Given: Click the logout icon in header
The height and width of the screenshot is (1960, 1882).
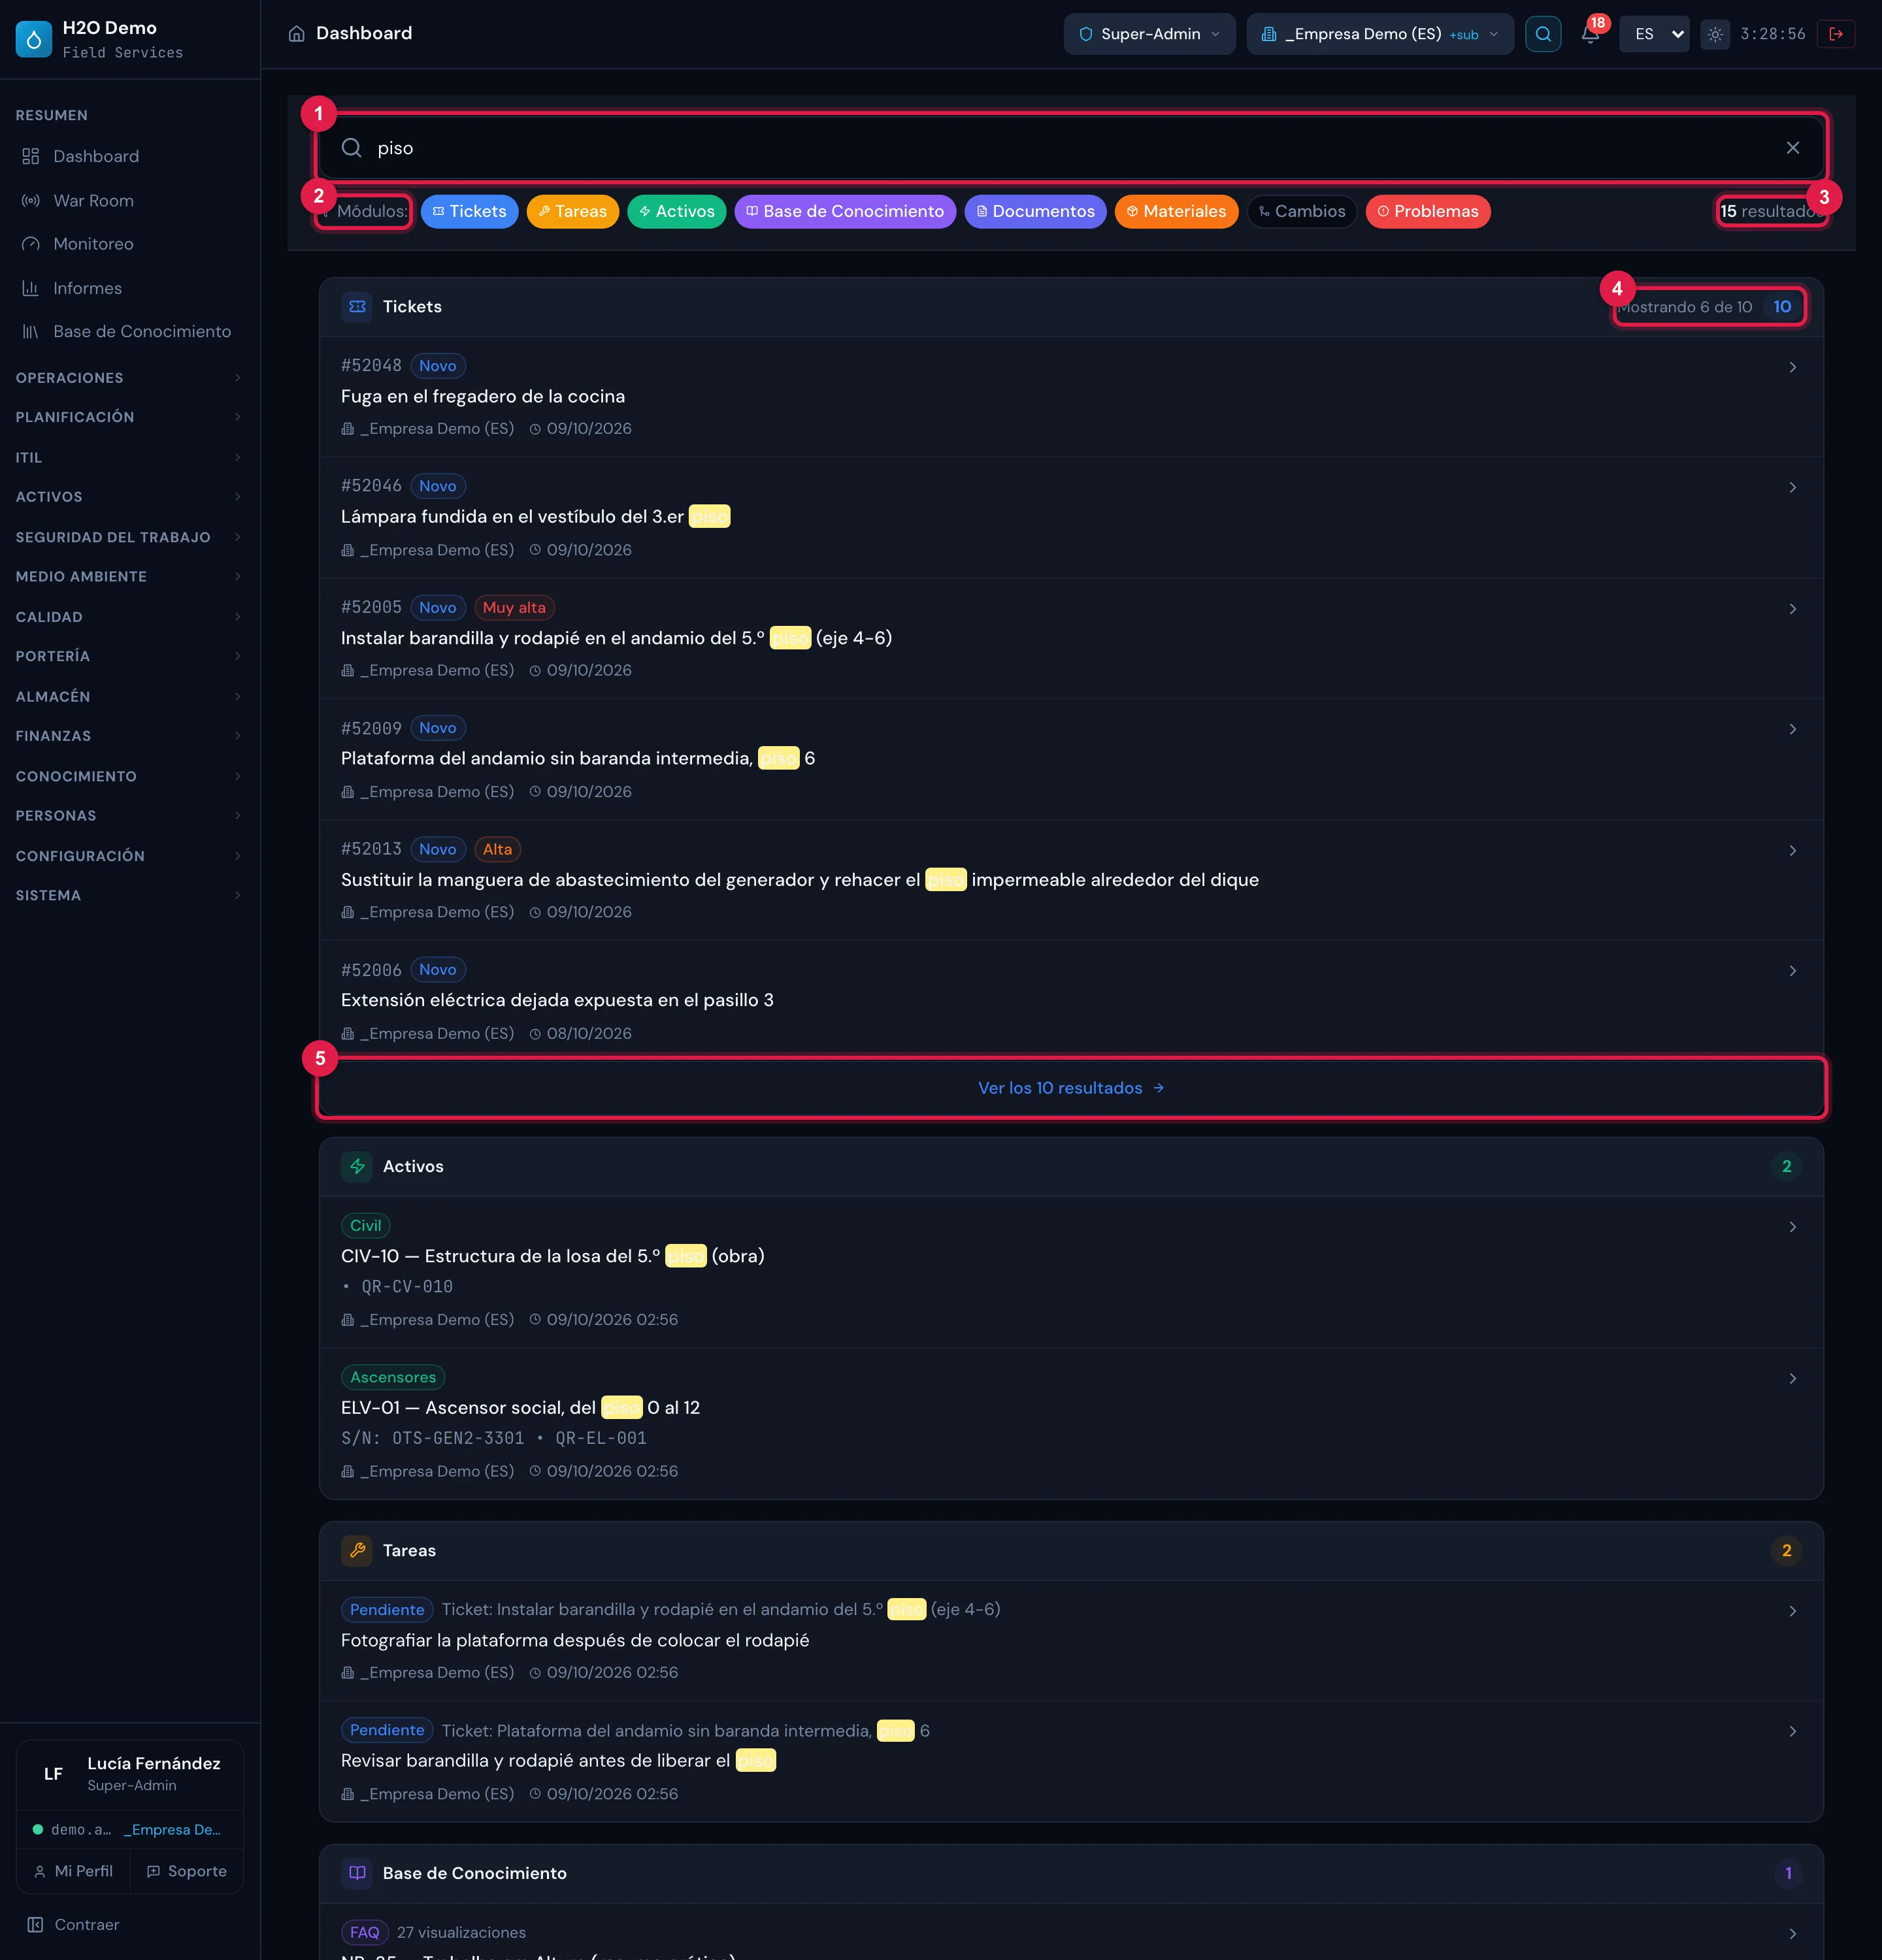Looking at the screenshot, I should [1836, 34].
